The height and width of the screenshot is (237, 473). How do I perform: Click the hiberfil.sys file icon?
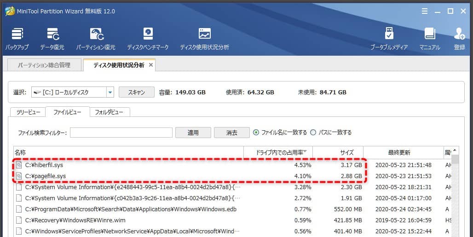click(x=19, y=165)
